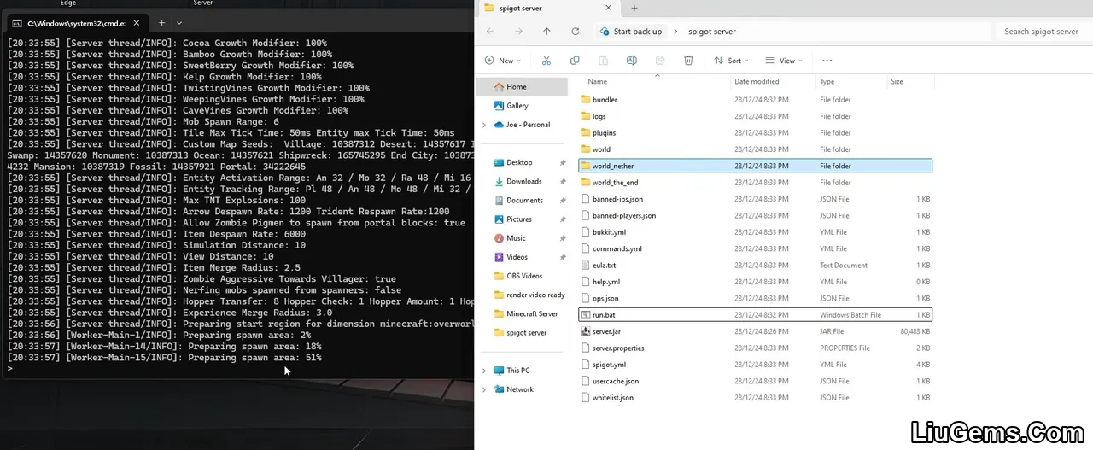Screen dimensions: 1093x450
Task: Go forward with the Explorer forward arrow
Action: 518,32
